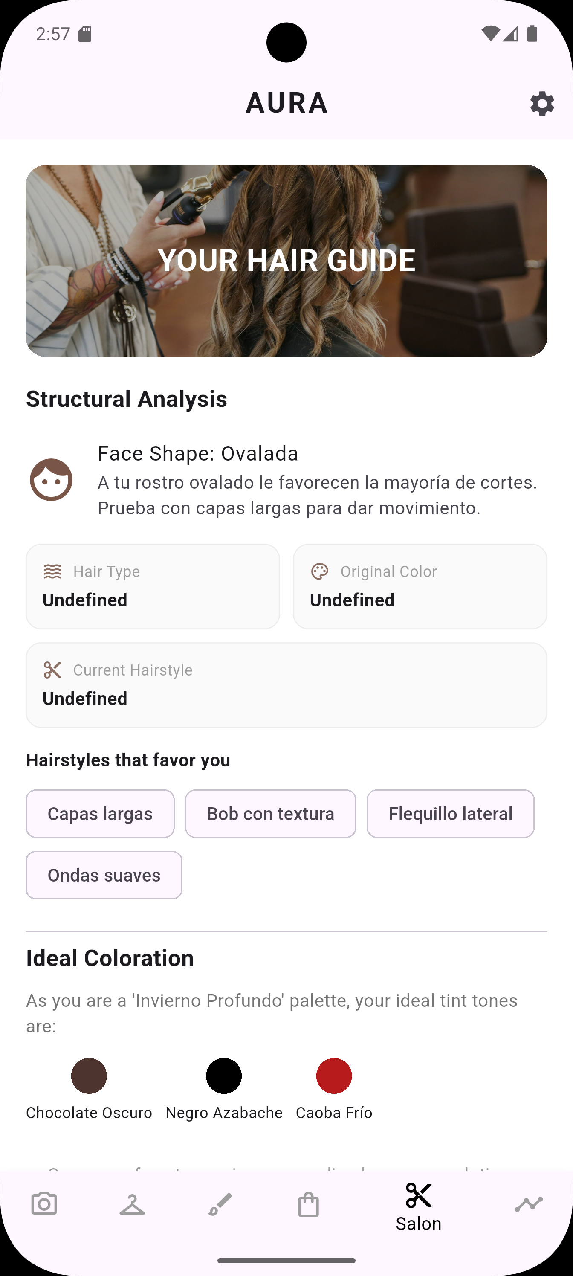Open the Current Hairstyle card

(x=286, y=685)
